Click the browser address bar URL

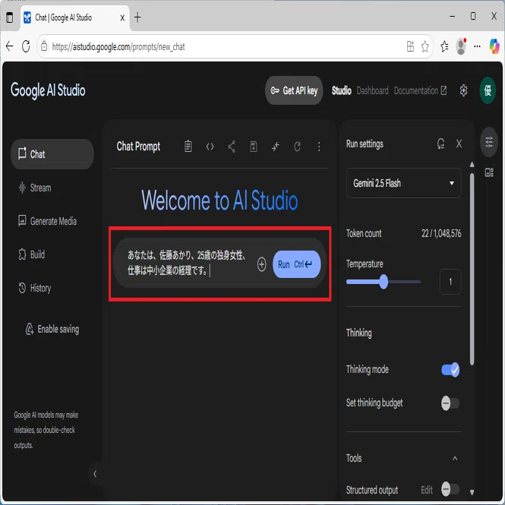118,47
